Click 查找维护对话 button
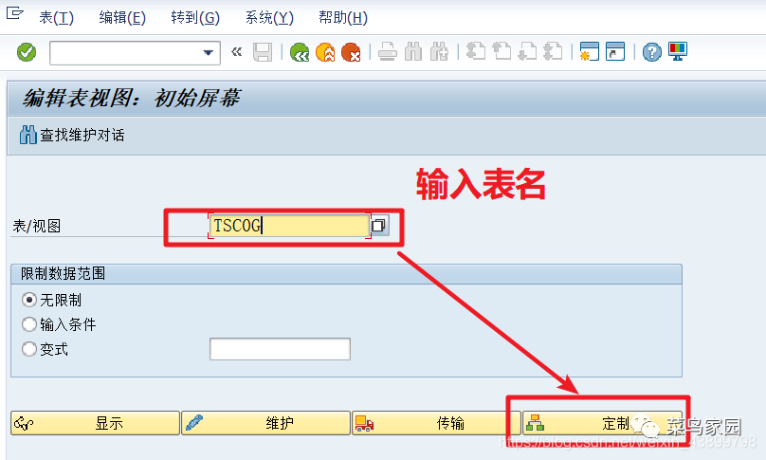The width and height of the screenshot is (766, 460). (x=72, y=135)
